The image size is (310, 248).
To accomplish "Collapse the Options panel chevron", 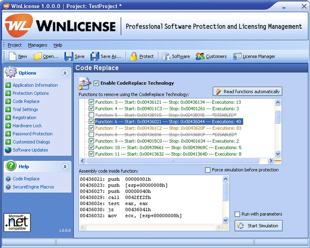I will pos(65,73).
